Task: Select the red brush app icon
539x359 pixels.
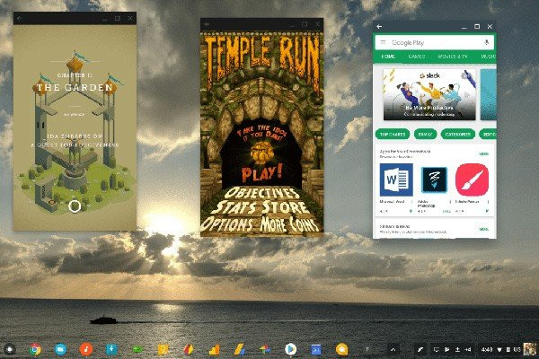Action: pyautogui.click(x=471, y=180)
